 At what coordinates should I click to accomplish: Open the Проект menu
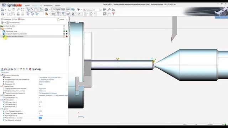pyautogui.click(x=27, y=6)
